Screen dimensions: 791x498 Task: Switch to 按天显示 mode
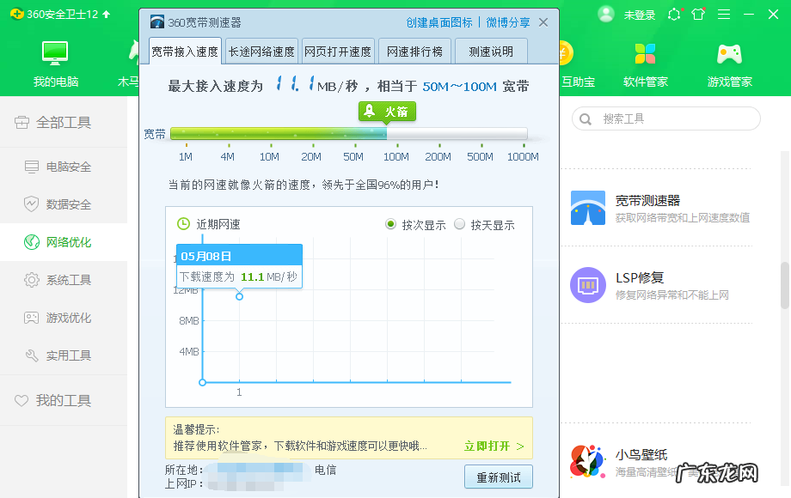[461, 224]
